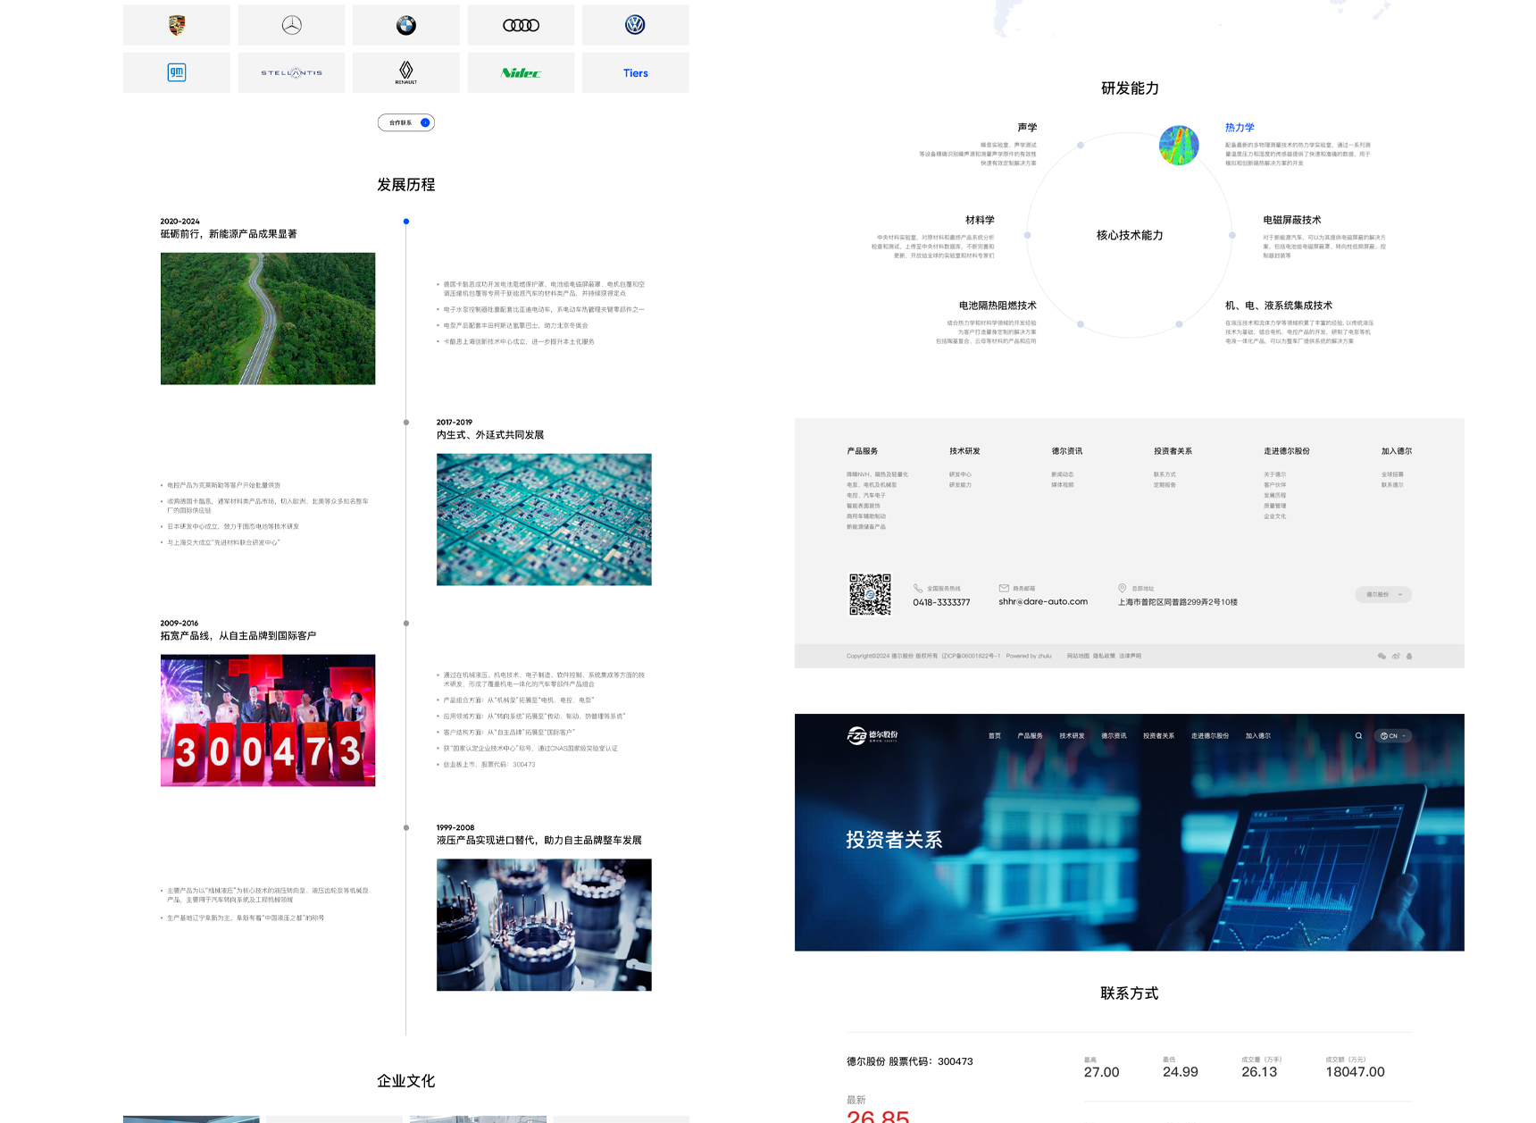Image resolution: width=1536 pixels, height=1123 pixels.
Task: Click the Tiers partner tile
Action: (x=636, y=72)
